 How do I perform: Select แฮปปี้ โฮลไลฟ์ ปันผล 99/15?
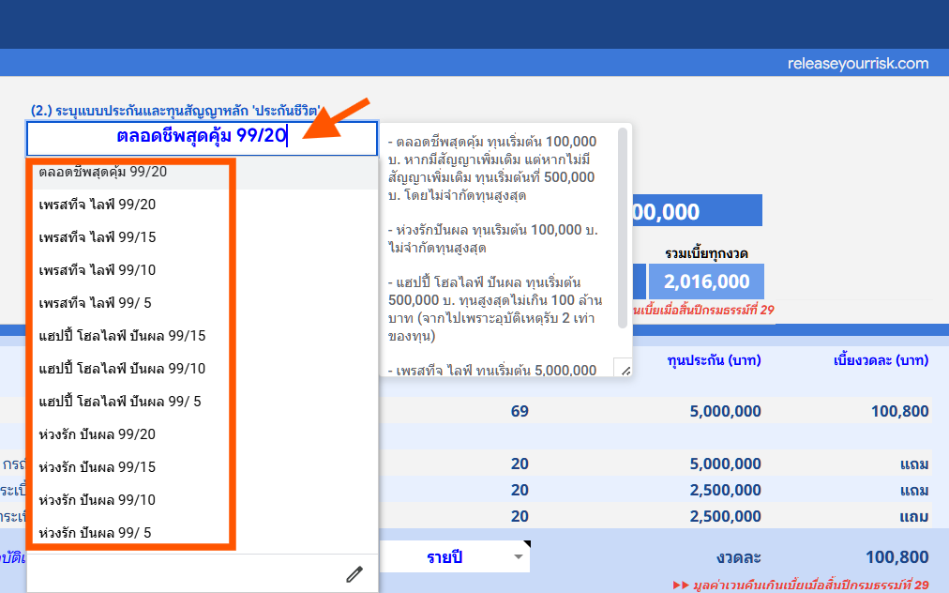pyautogui.click(x=122, y=336)
